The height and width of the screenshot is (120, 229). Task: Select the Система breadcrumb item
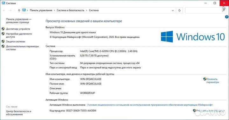(x=94, y=10)
